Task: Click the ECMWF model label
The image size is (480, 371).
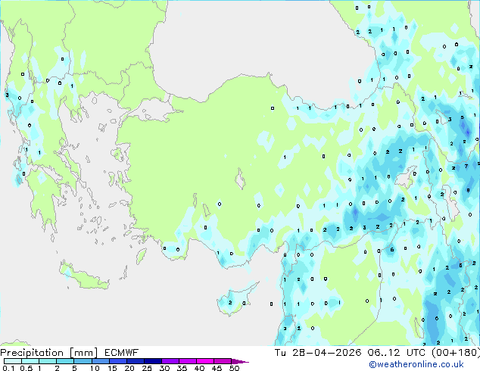Action: tap(122, 353)
